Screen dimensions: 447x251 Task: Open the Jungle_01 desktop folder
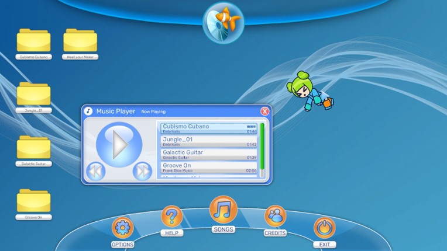tap(33, 94)
